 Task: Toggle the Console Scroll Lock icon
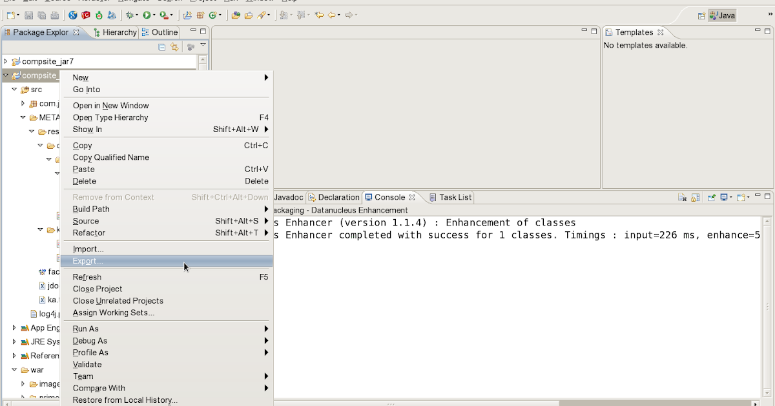click(x=696, y=198)
